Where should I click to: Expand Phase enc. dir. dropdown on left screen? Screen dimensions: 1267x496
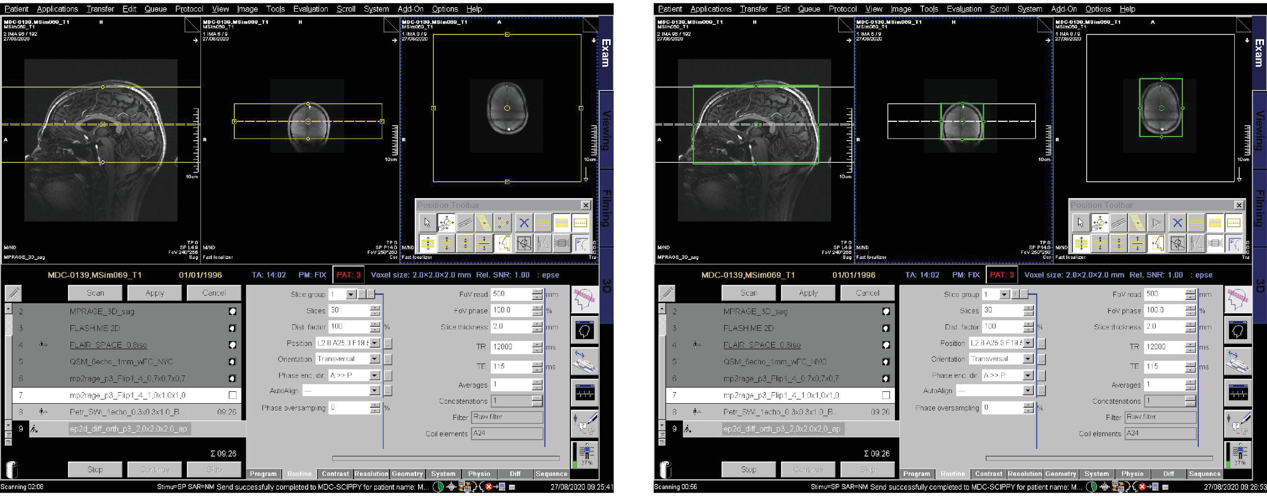pyautogui.click(x=375, y=376)
